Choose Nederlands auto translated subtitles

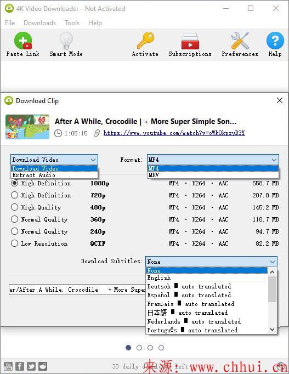207,321
